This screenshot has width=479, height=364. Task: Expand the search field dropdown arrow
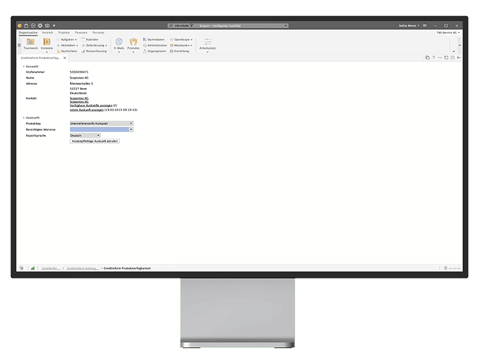click(x=286, y=26)
